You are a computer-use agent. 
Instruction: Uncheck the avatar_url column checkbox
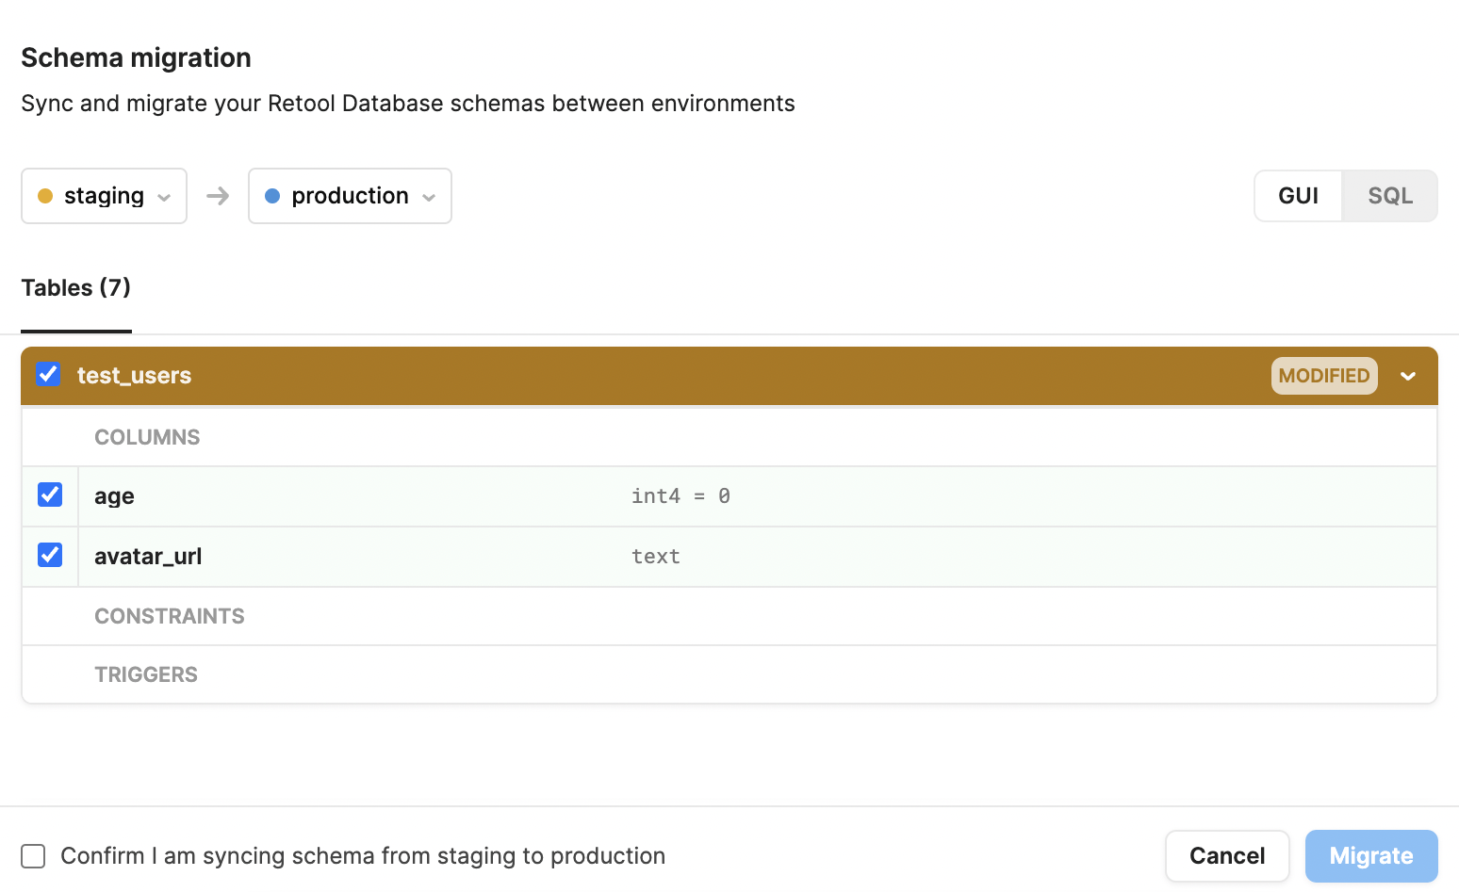click(x=50, y=555)
